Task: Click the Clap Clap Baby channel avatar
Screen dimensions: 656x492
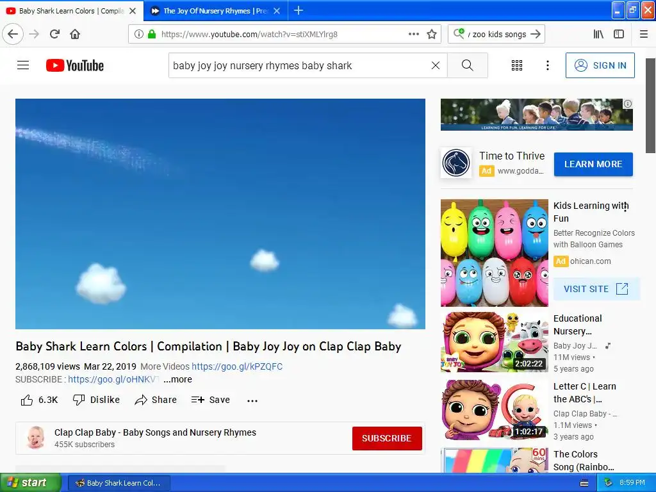Action: pyautogui.click(x=36, y=438)
